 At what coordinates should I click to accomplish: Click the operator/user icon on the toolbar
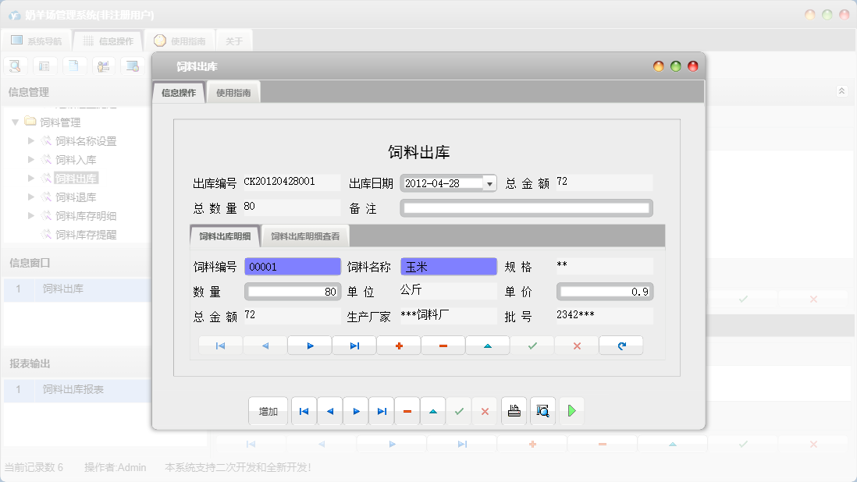(102, 66)
